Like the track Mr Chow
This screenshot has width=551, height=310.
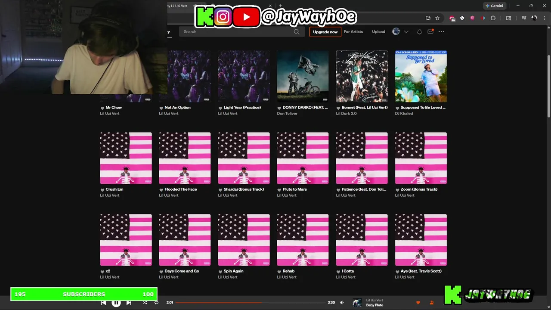(x=102, y=108)
